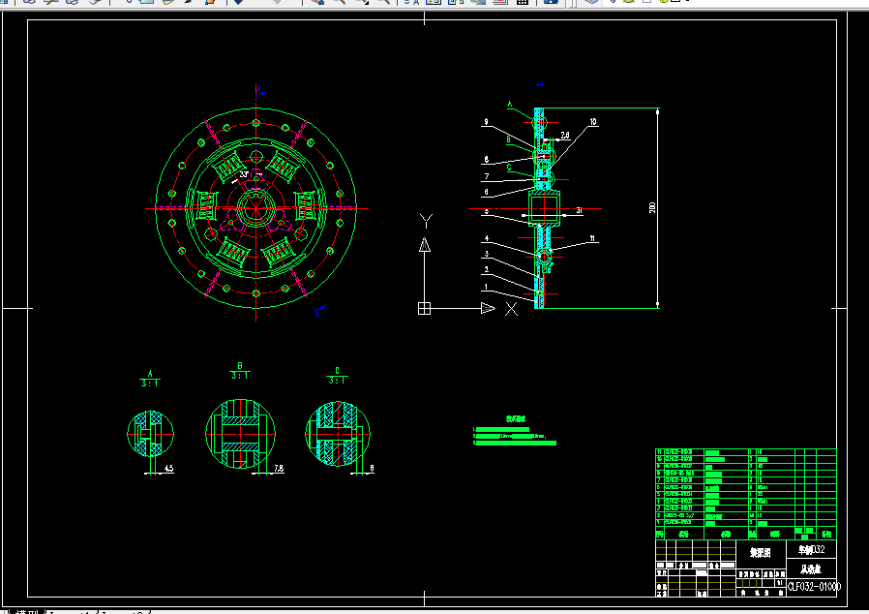Select the 7.8 dimension under detail B
The height and width of the screenshot is (614, 869).
coord(279,469)
